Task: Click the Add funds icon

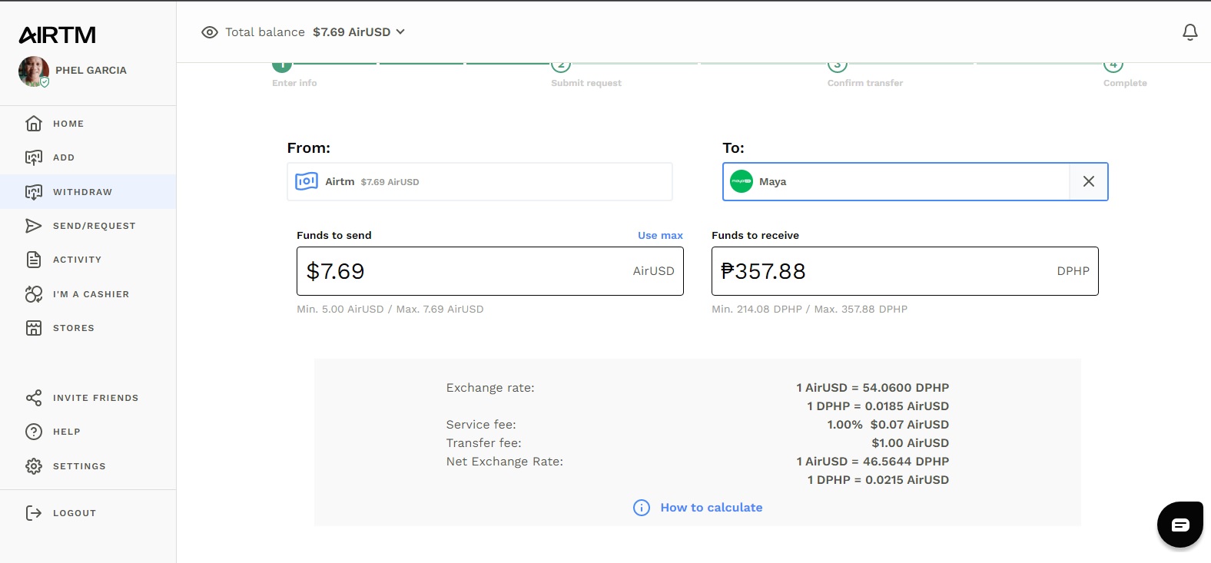Action: tap(34, 157)
